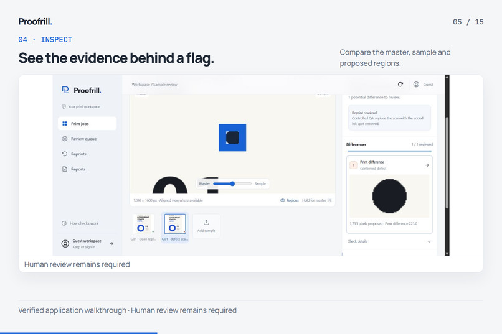This screenshot has width=502, height=334.
Task: Click the Reprints circular arrow icon
Action: [65, 154]
